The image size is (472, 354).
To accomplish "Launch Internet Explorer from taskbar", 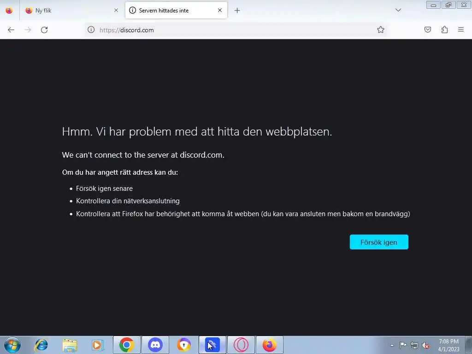I will point(41,345).
